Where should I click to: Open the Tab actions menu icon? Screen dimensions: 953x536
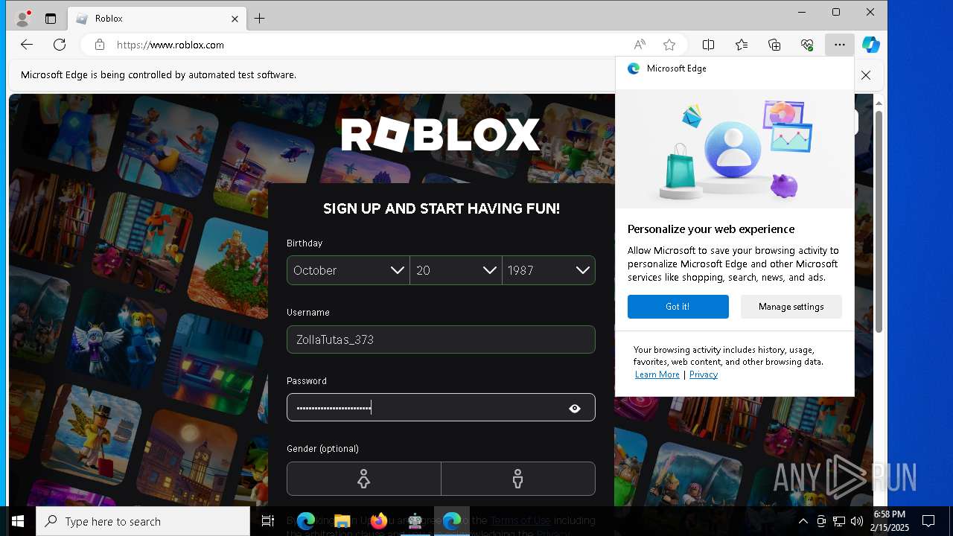(51, 19)
